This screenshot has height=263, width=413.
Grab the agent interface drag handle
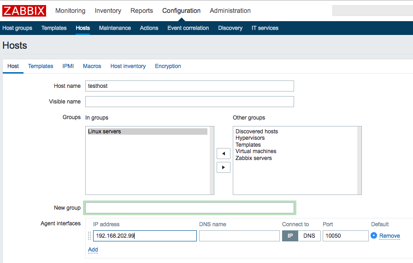click(x=89, y=236)
